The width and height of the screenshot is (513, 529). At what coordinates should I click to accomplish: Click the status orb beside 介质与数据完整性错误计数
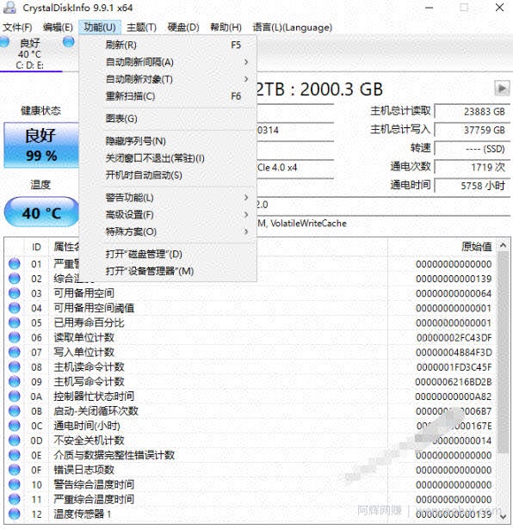14,455
